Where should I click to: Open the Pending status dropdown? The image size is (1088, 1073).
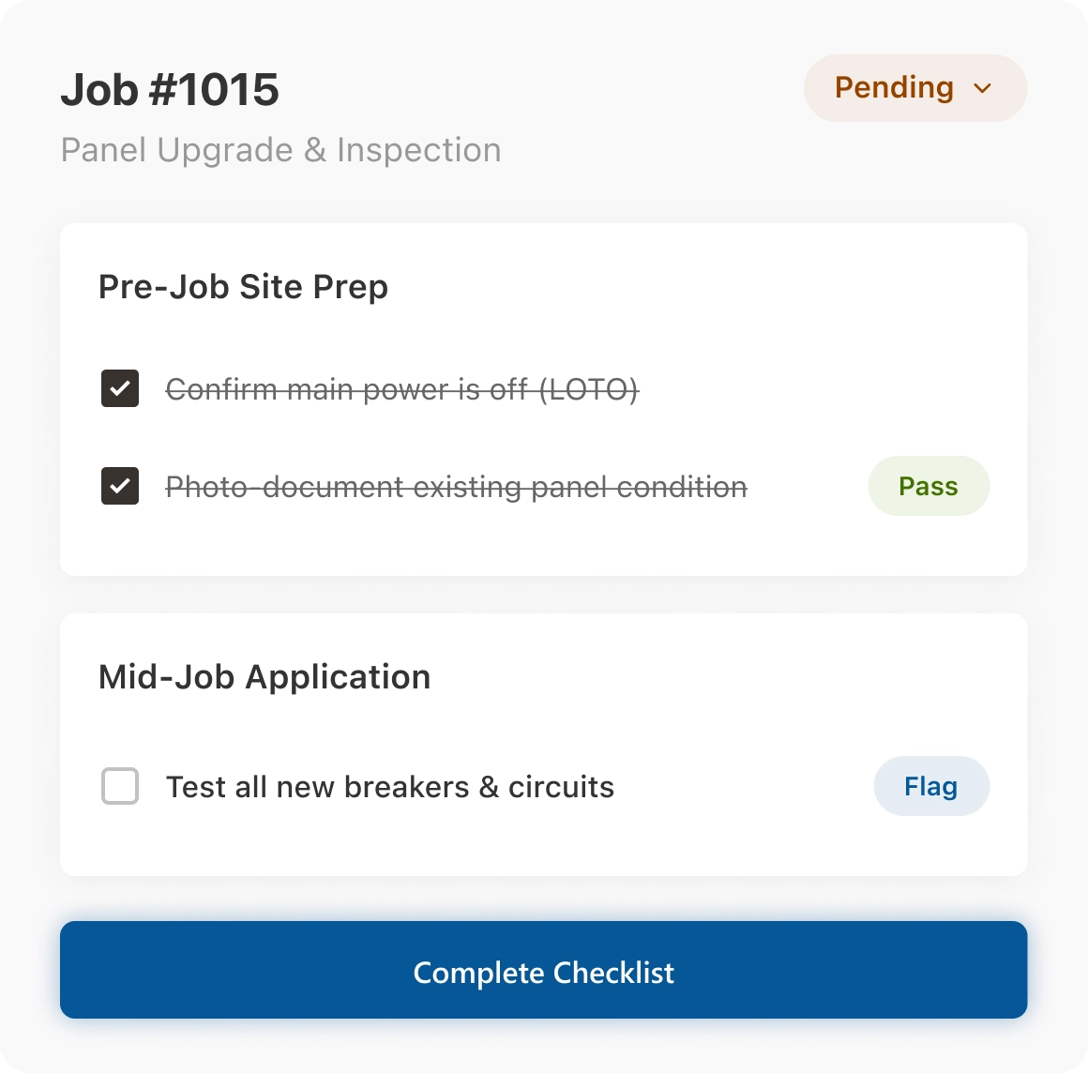click(x=914, y=88)
